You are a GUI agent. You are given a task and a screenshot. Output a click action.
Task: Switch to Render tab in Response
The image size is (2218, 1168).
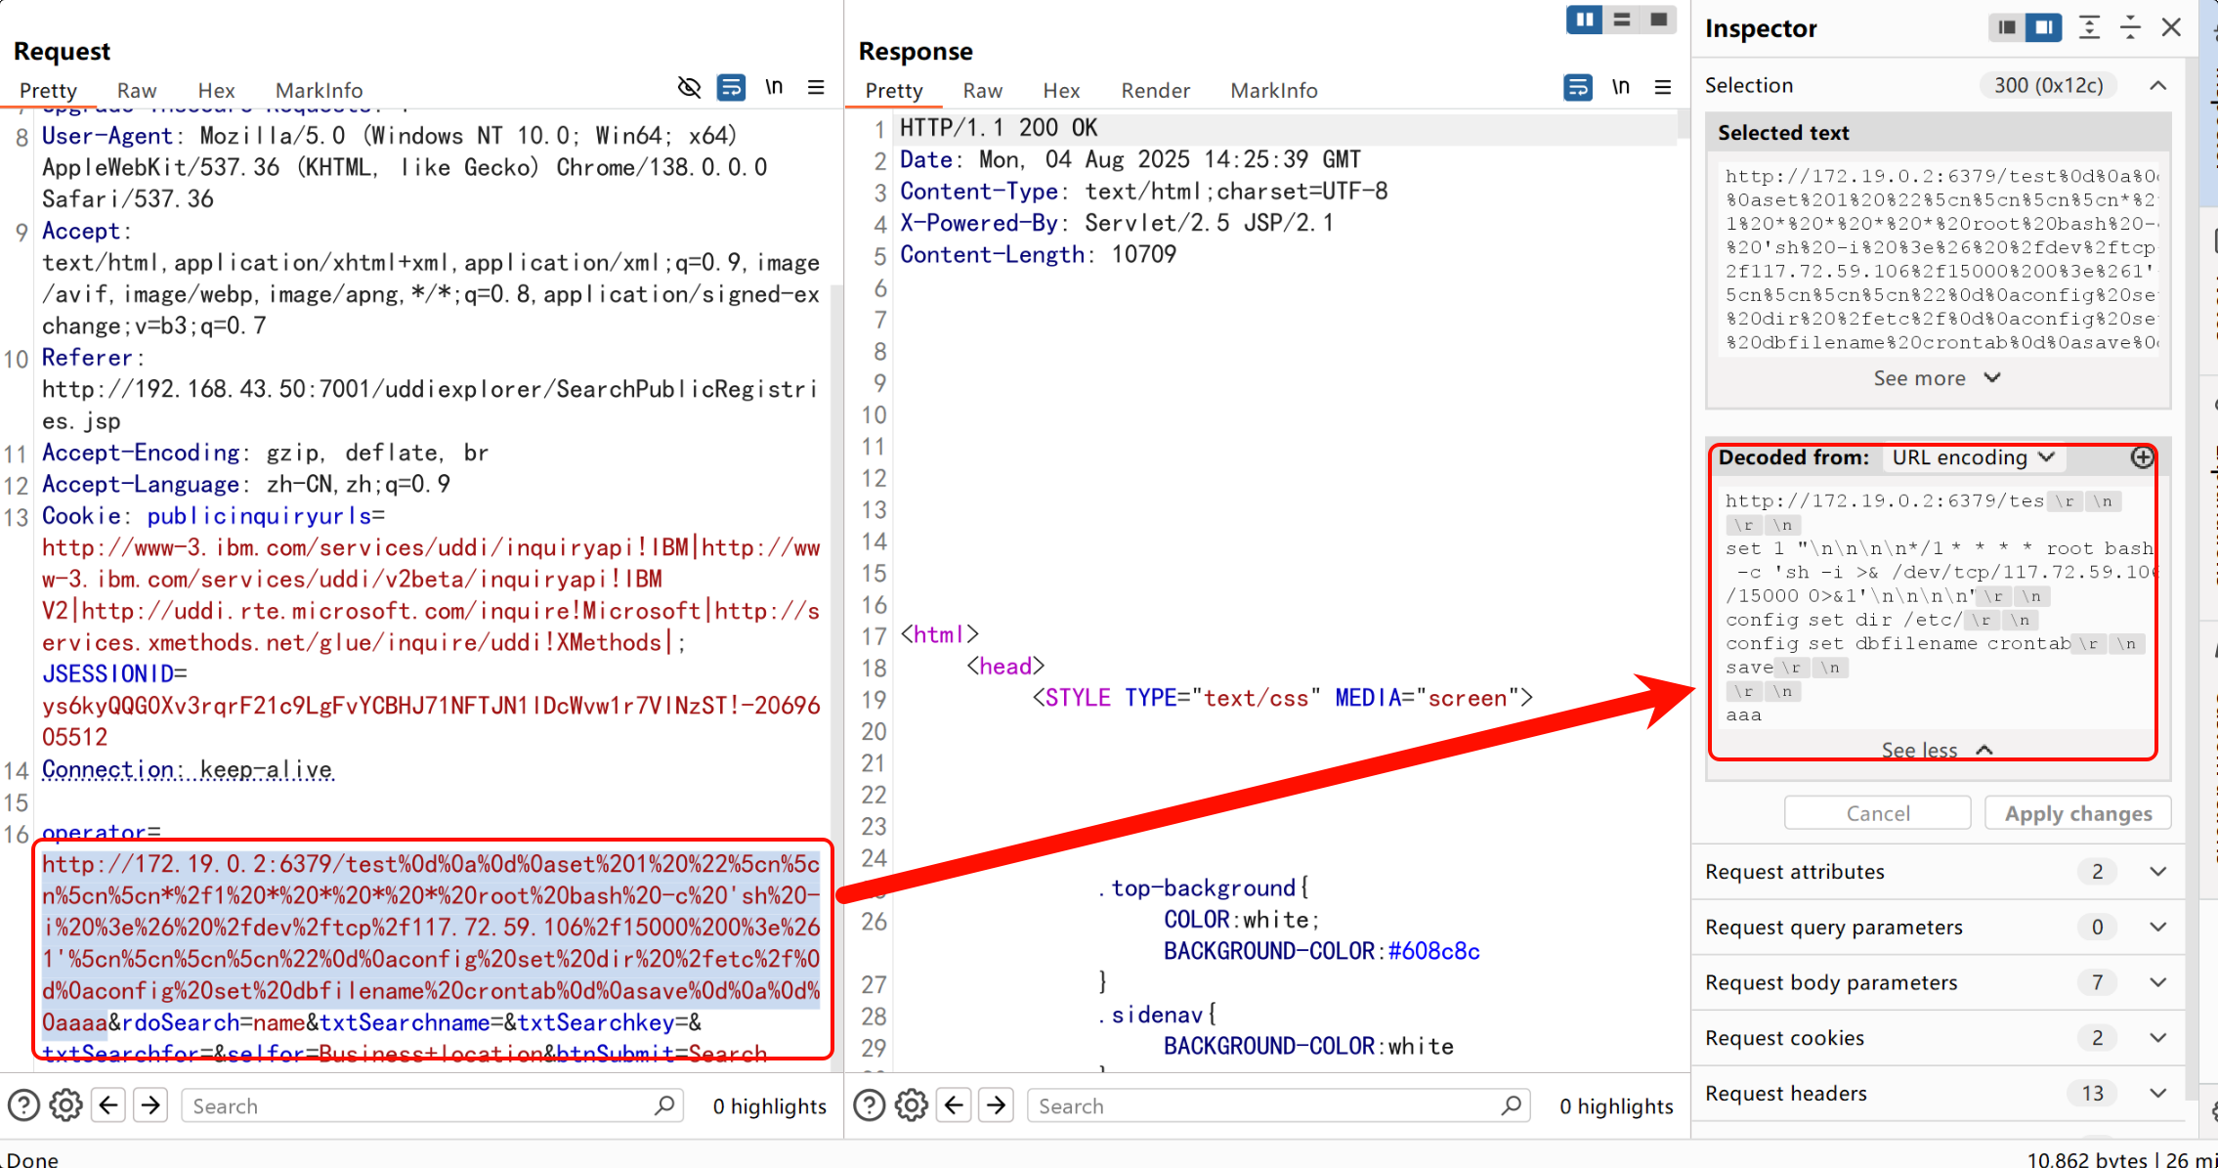[x=1155, y=91]
